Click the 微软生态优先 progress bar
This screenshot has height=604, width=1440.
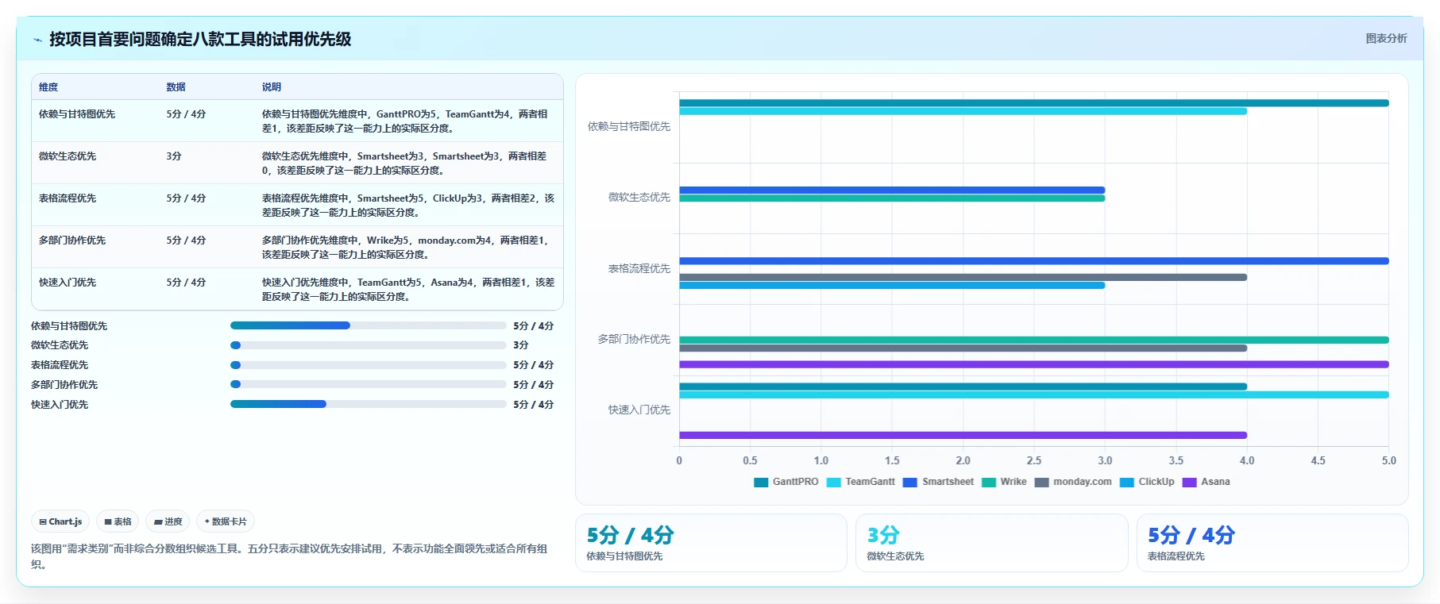point(369,345)
